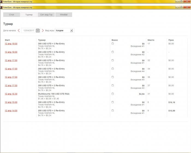Click briefcase icon for 17:00 entry #4 row
This screenshot has height=153, width=191.
pos(113,69)
